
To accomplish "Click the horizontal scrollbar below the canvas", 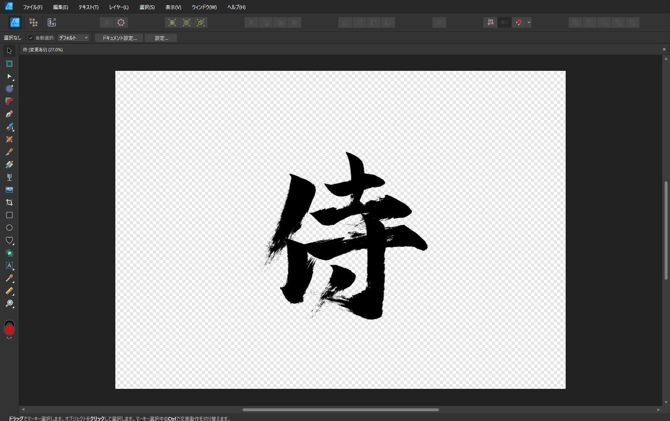I will 340,410.
